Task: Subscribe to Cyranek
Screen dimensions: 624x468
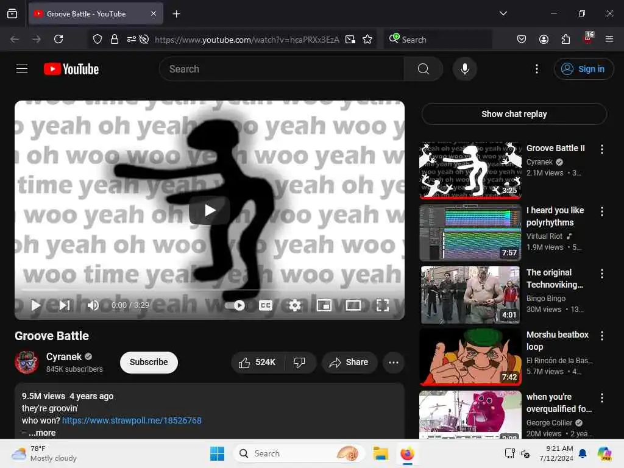Action: [149, 362]
